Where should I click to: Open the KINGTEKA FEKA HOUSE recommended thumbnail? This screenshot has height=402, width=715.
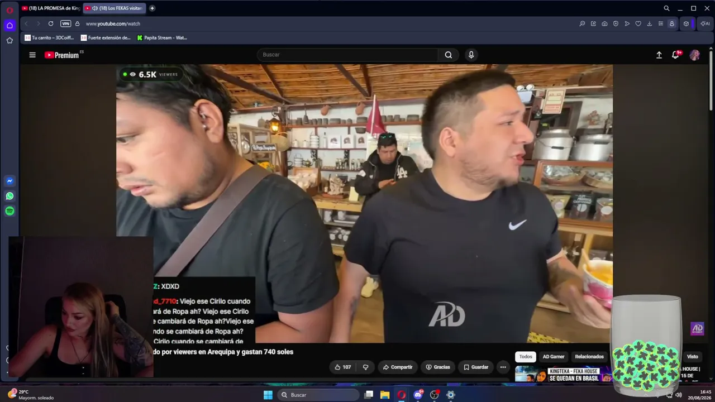(563, 374)
